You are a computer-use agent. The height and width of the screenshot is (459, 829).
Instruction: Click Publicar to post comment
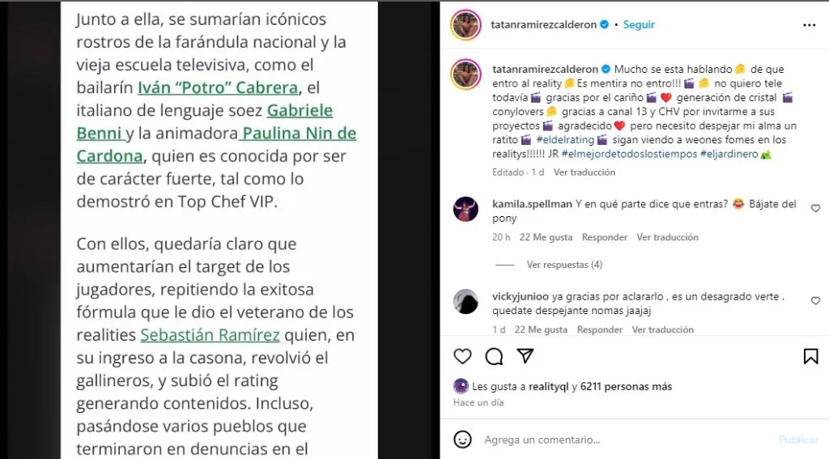tap(798, 440)
